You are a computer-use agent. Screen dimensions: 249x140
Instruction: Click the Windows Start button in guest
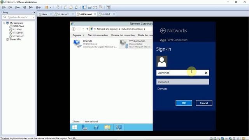point(75,127)
